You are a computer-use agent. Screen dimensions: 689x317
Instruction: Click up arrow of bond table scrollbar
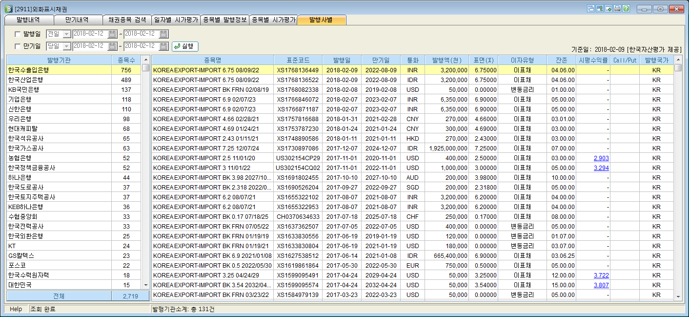click(x=678, y=60)
